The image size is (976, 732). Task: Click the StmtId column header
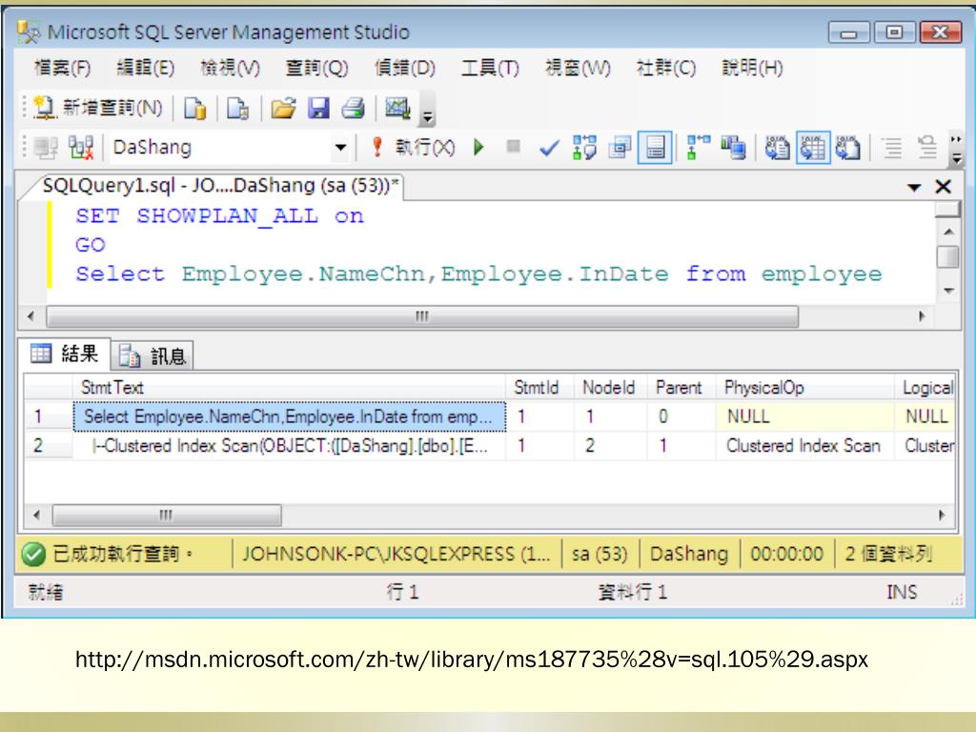click(x=539, y=388)
